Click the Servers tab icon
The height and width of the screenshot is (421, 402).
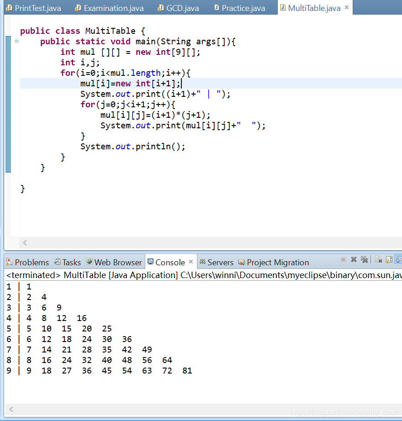pyautogui.click(x=202, y=262)
